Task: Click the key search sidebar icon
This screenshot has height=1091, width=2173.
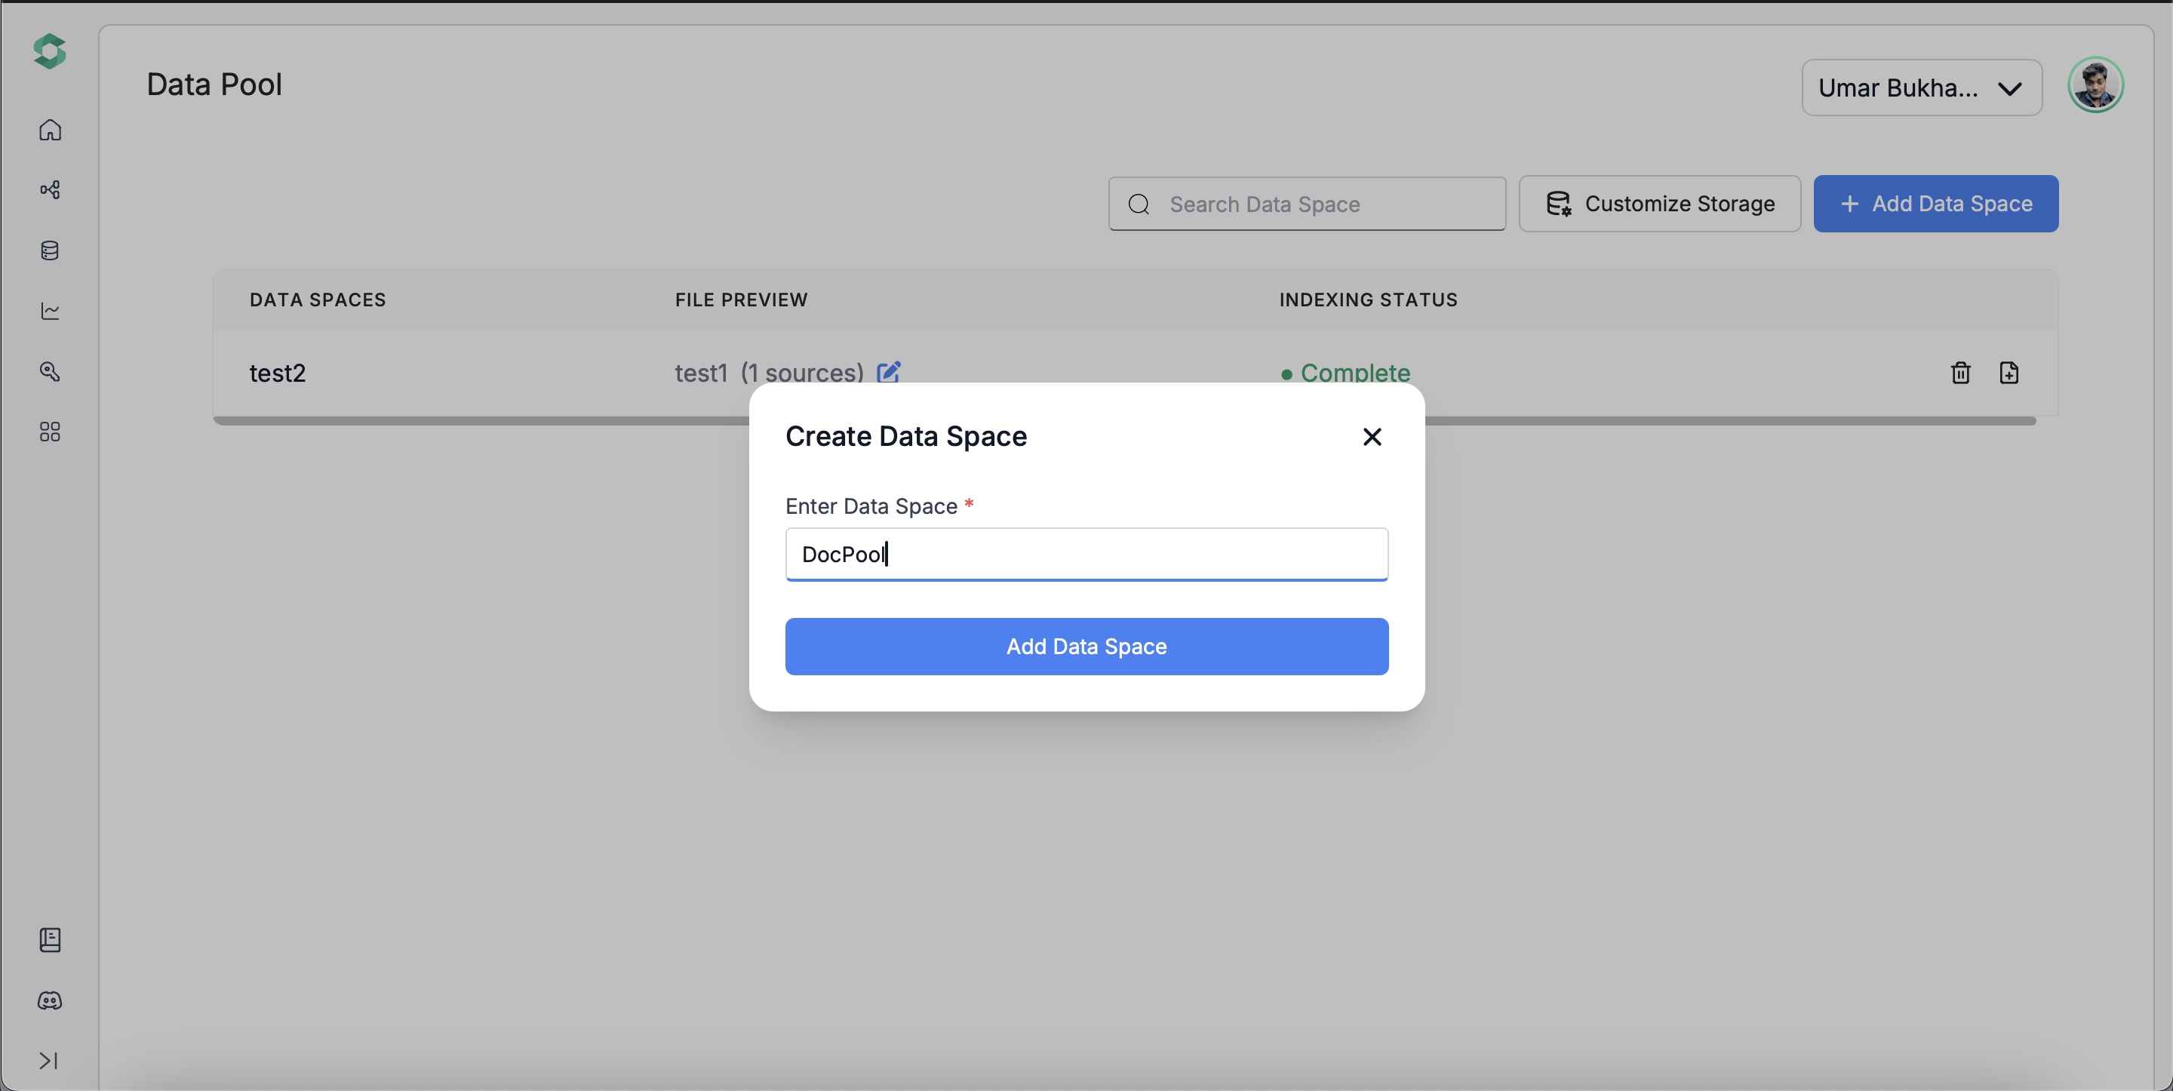Action: pos(50,371)
